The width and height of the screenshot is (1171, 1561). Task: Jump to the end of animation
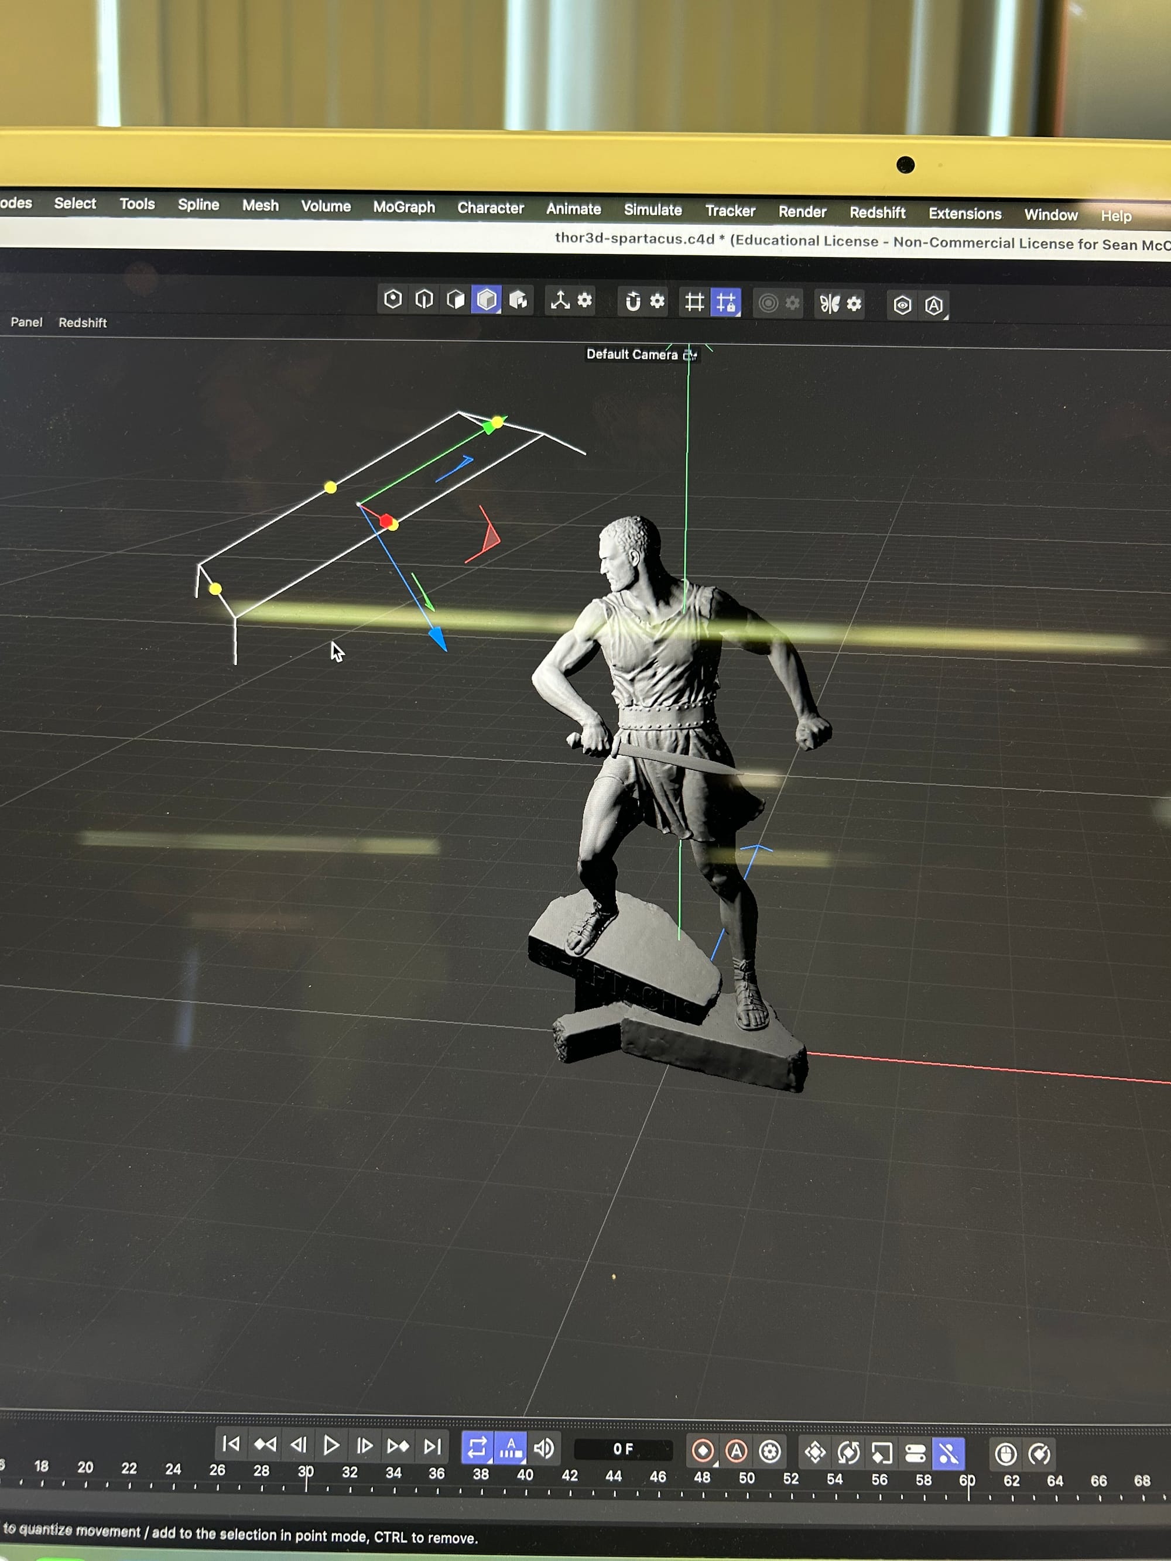click(432, 1447)
